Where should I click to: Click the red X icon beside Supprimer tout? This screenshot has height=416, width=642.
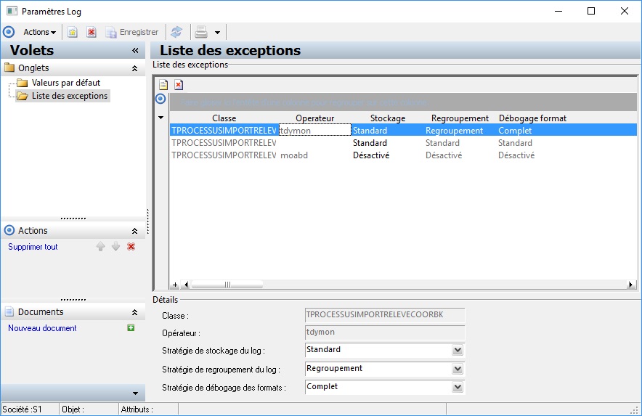pyautogui.click(x=131, y=247)
